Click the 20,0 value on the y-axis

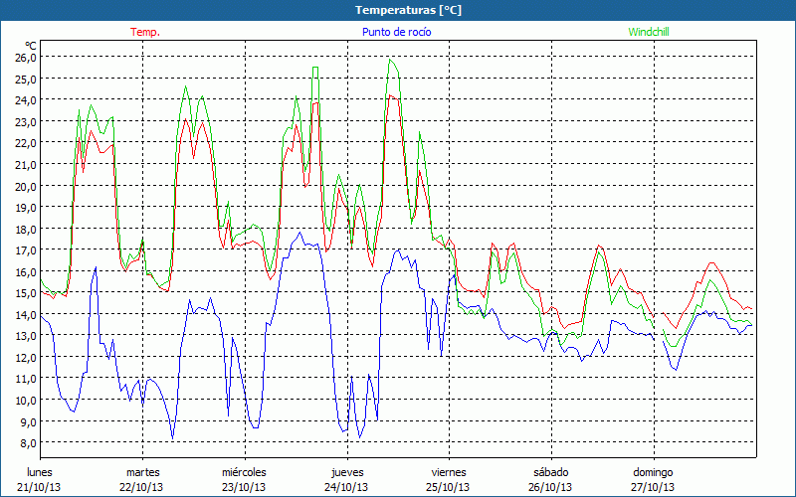(25, 186)
